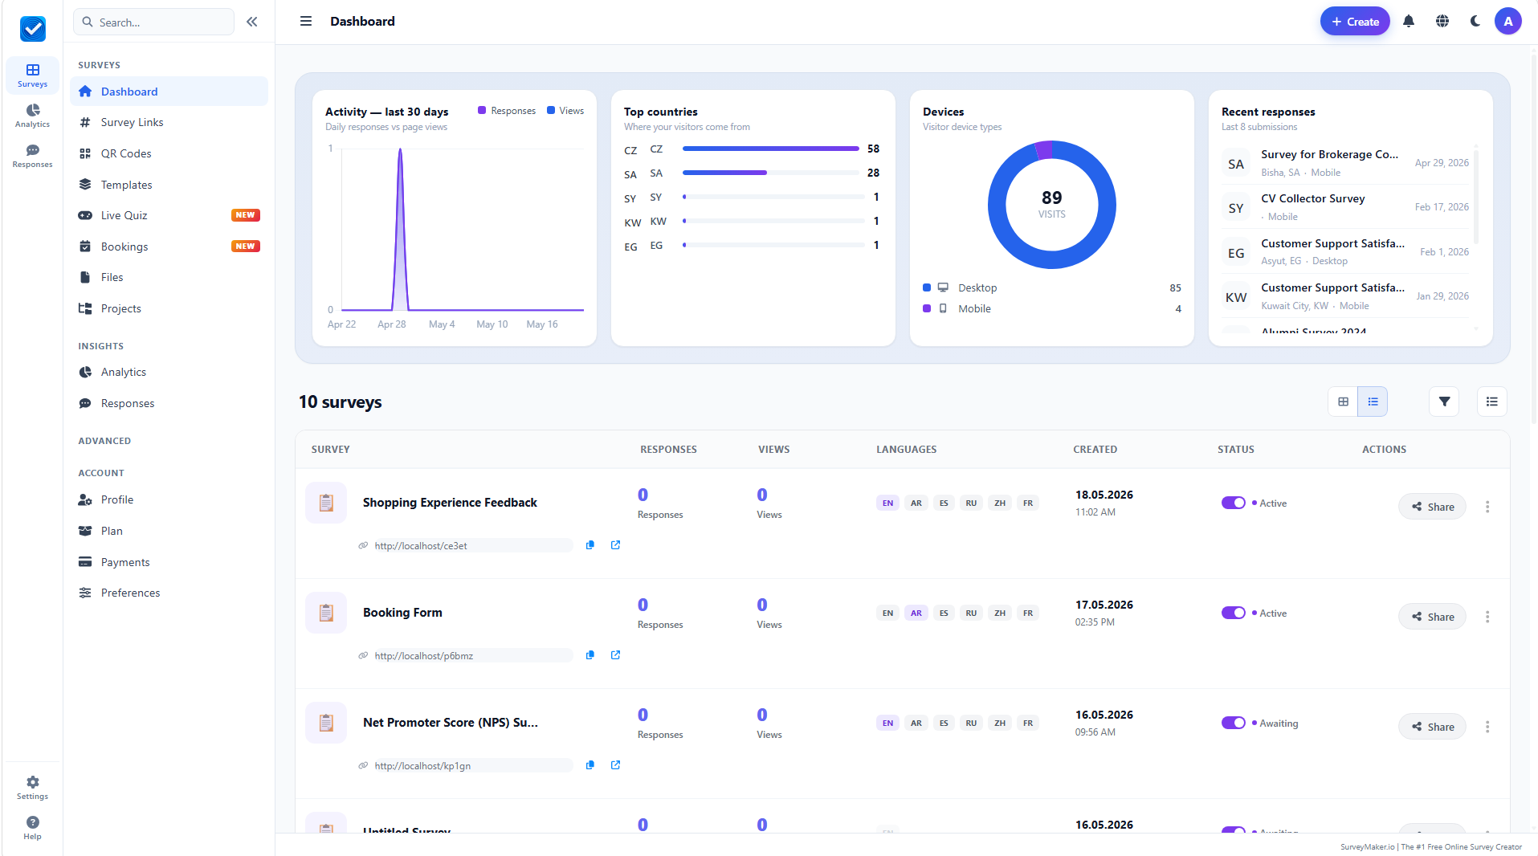1538x856 pixels.
Task: Click the Create button
Action: click(x=1355, y=22)
